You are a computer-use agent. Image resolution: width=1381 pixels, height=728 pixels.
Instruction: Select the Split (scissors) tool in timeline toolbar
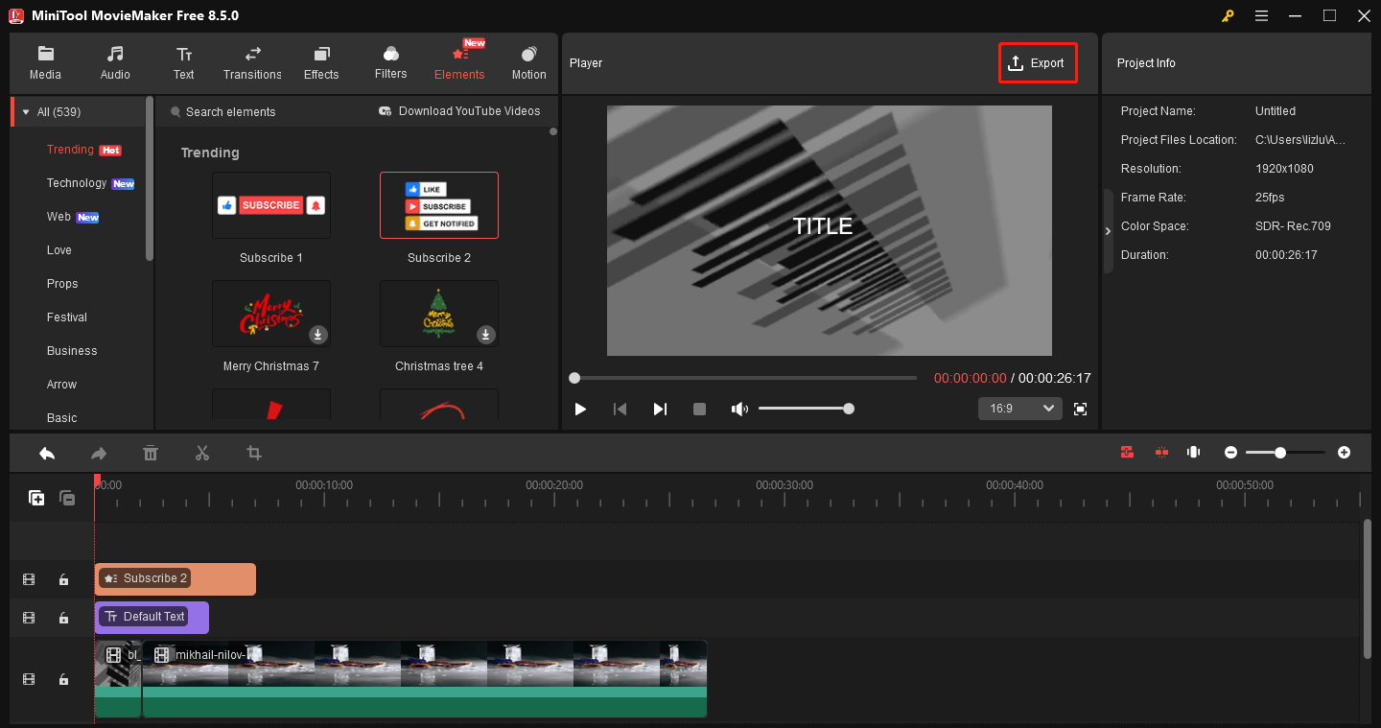(x=202, y=452)
